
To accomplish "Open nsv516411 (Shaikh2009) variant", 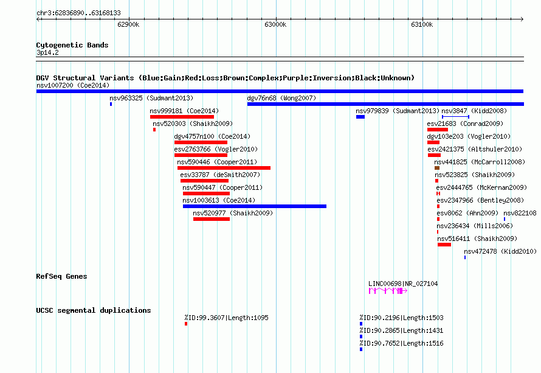I will click(x=477, y=239).
